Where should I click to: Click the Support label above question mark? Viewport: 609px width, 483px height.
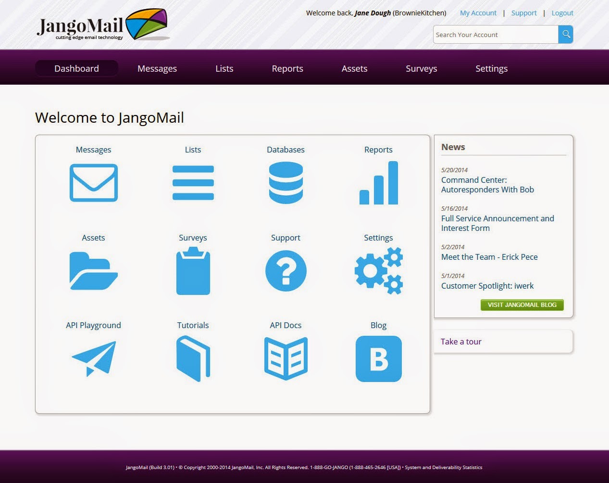(286, 238)
